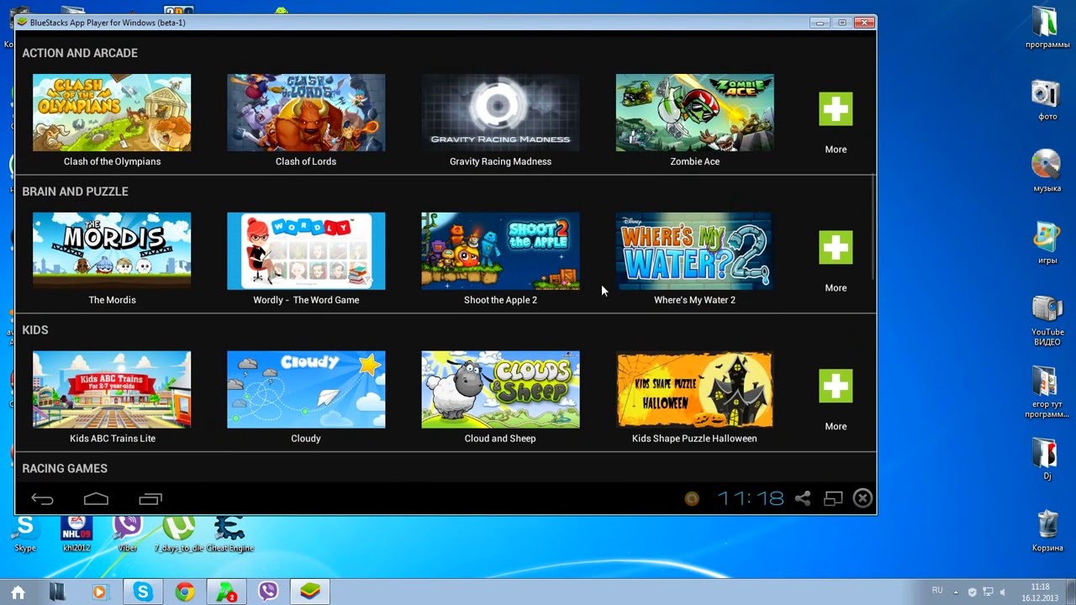
Task: Open Wordly word game thumbnail
Action: point(306,251)
